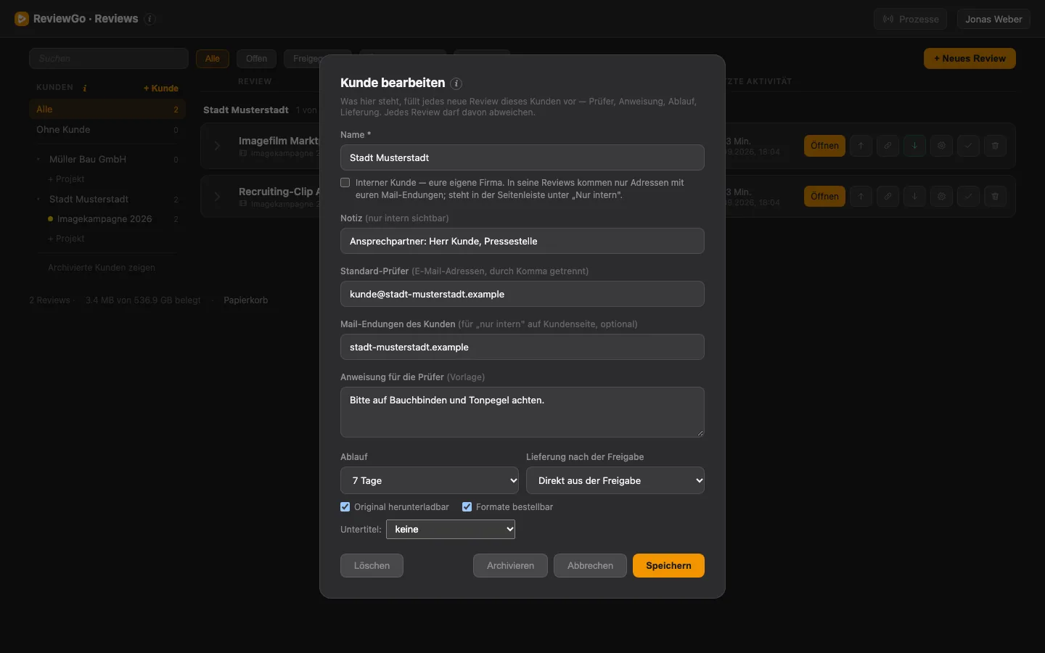Click link icon in Recruiting-Clip row
The image size is (1045, 653).
888,197
